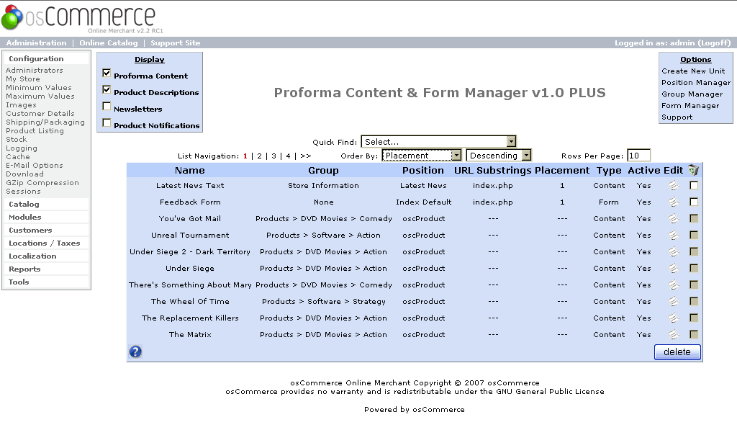Open the Descending sort direction dropdown
Viewport: 737px width, 430px height.
click(499, 156)
